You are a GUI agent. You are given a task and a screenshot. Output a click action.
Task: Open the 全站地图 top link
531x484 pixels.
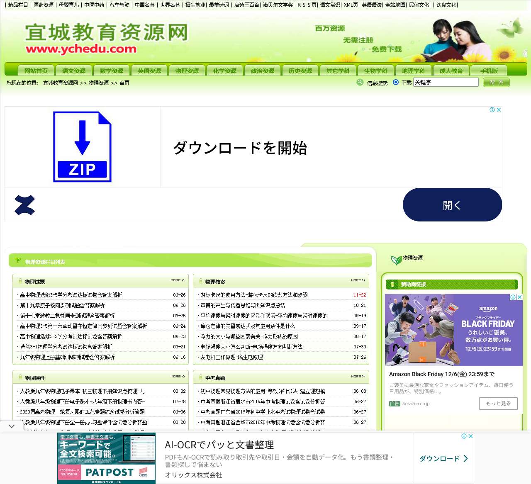(x=395, y=5)
